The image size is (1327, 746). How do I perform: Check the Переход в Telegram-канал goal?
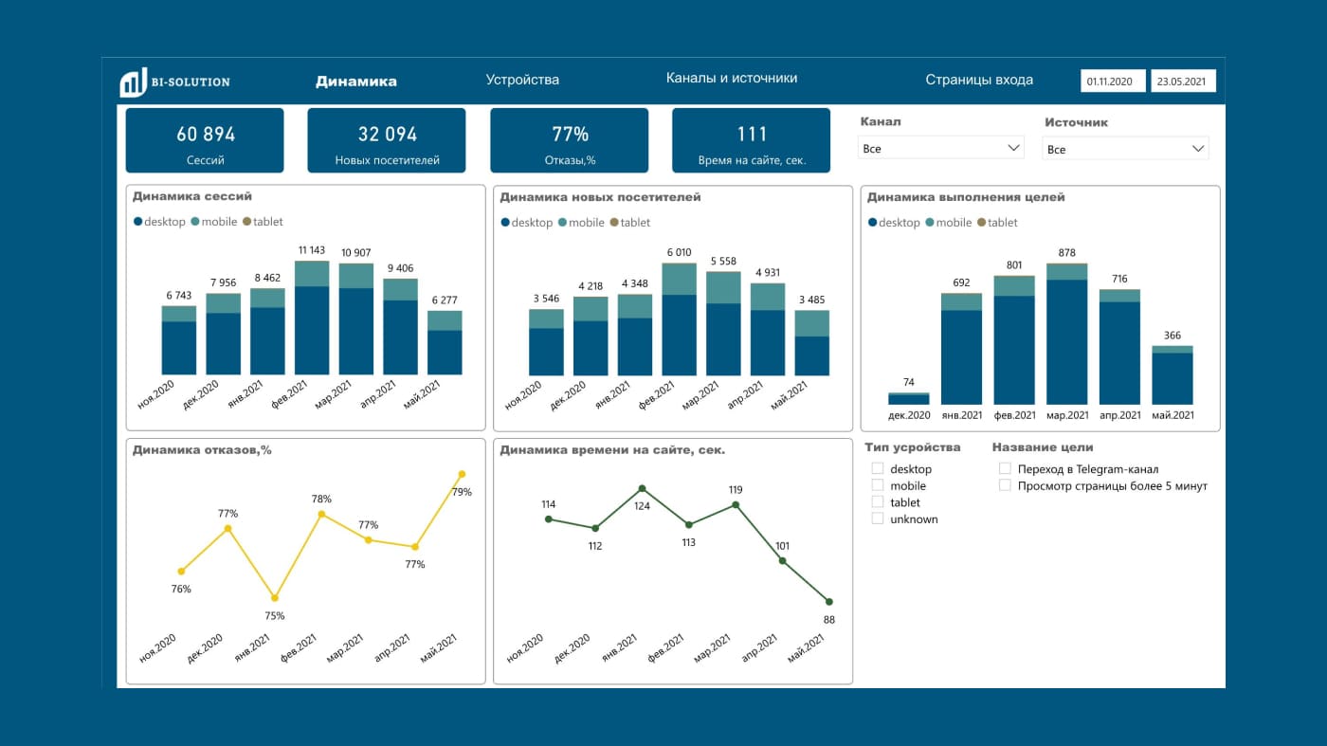coord(1006,468)
